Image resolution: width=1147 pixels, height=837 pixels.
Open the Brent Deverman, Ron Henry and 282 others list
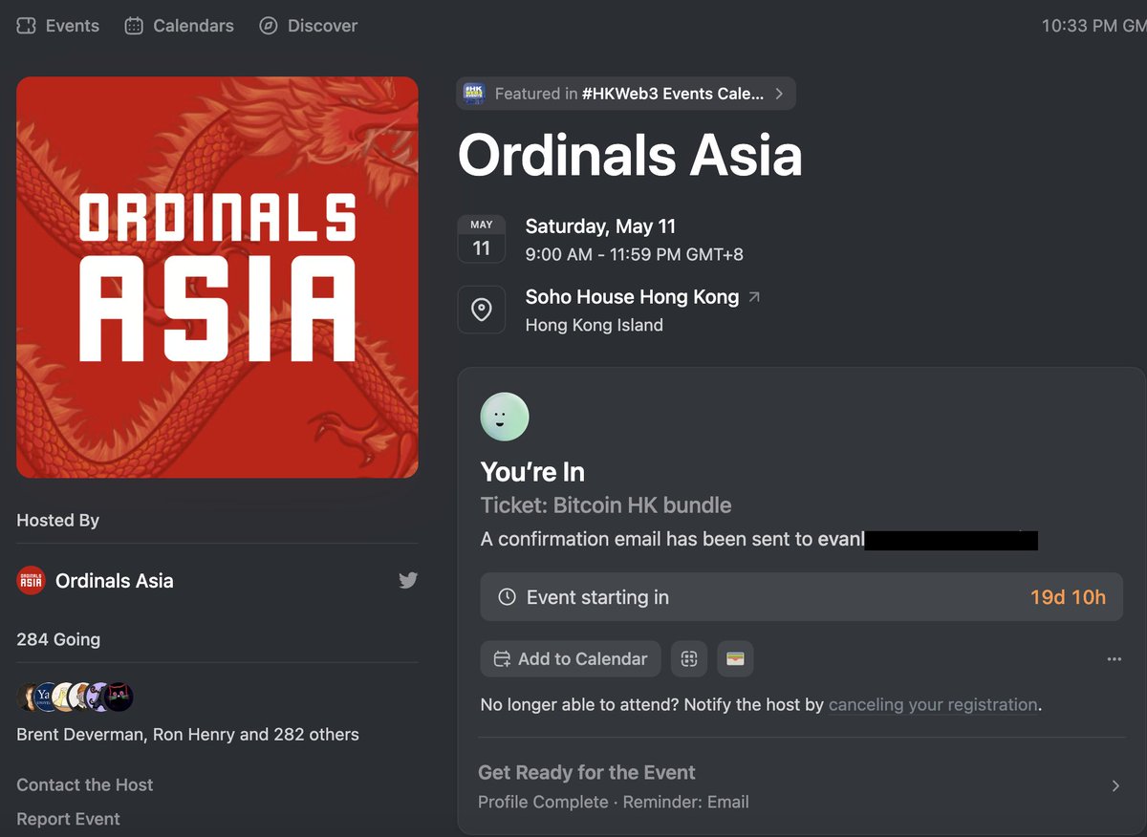coord(188,735)
